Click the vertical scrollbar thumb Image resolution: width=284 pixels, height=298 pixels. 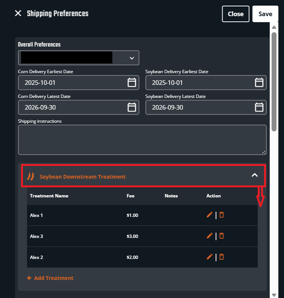pyautogui.click(x=274, y=82)
